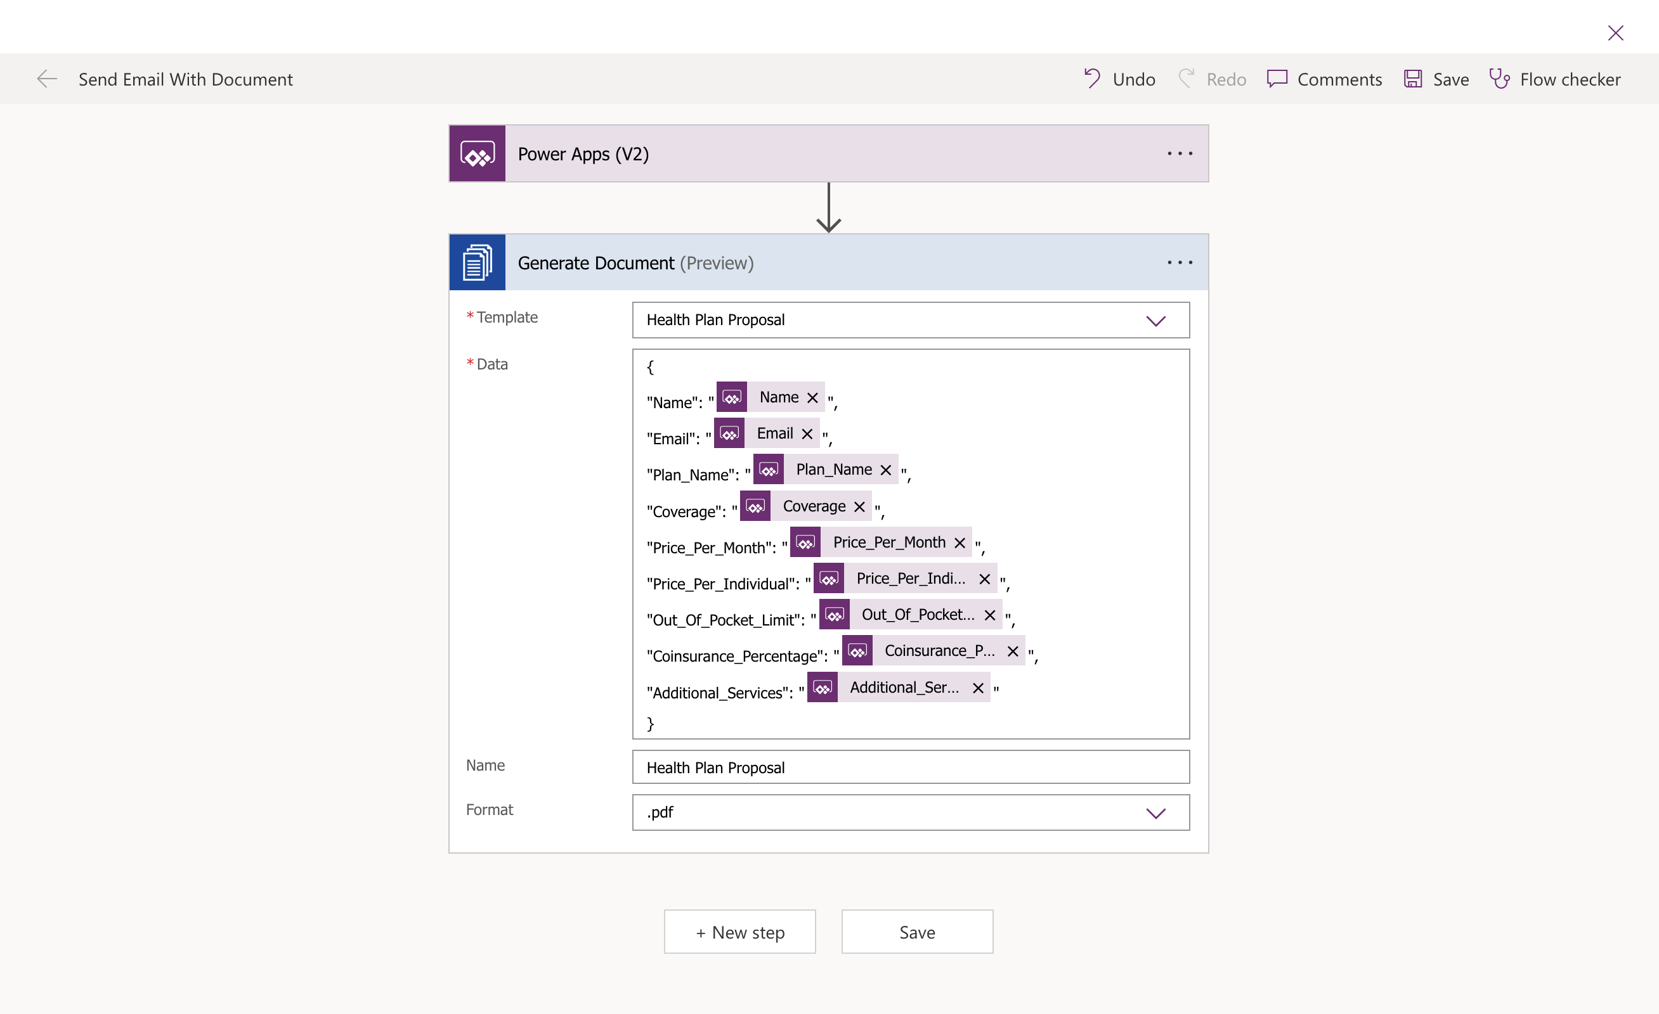Close the flow editor with the X
Image resolution: width=1659 pixels, height=1014 pixels.
pyautogui.click(x=1615, y=32)
